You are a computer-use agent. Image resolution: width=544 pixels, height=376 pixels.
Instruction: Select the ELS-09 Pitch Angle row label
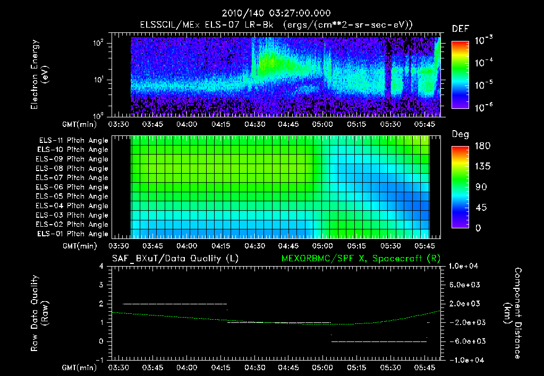click(x=72, y=159)
